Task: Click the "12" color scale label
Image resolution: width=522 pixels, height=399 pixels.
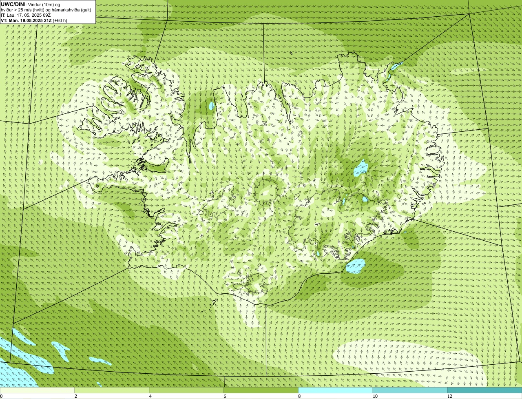Action: [450, 396]
